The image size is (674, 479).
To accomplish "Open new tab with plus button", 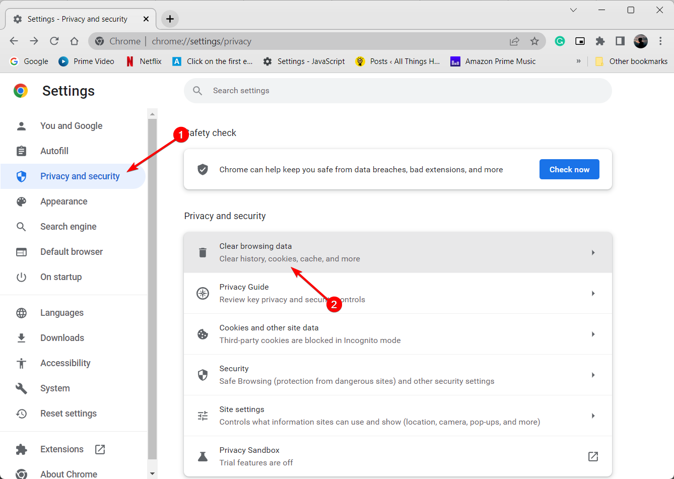I will tap(170, 19).
